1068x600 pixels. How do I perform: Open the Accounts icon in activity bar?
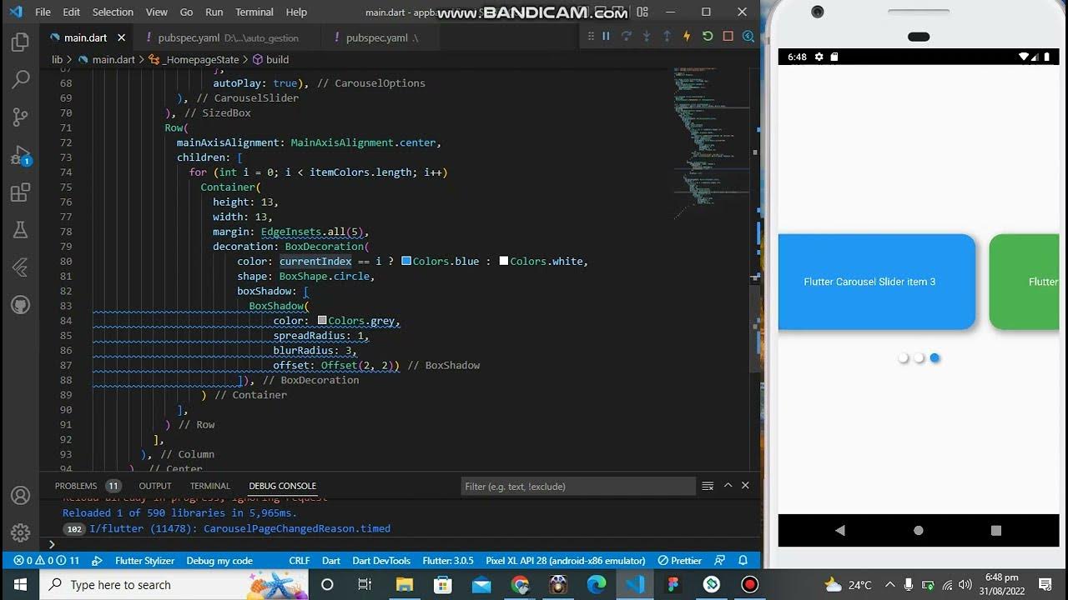tap(20, 496)
